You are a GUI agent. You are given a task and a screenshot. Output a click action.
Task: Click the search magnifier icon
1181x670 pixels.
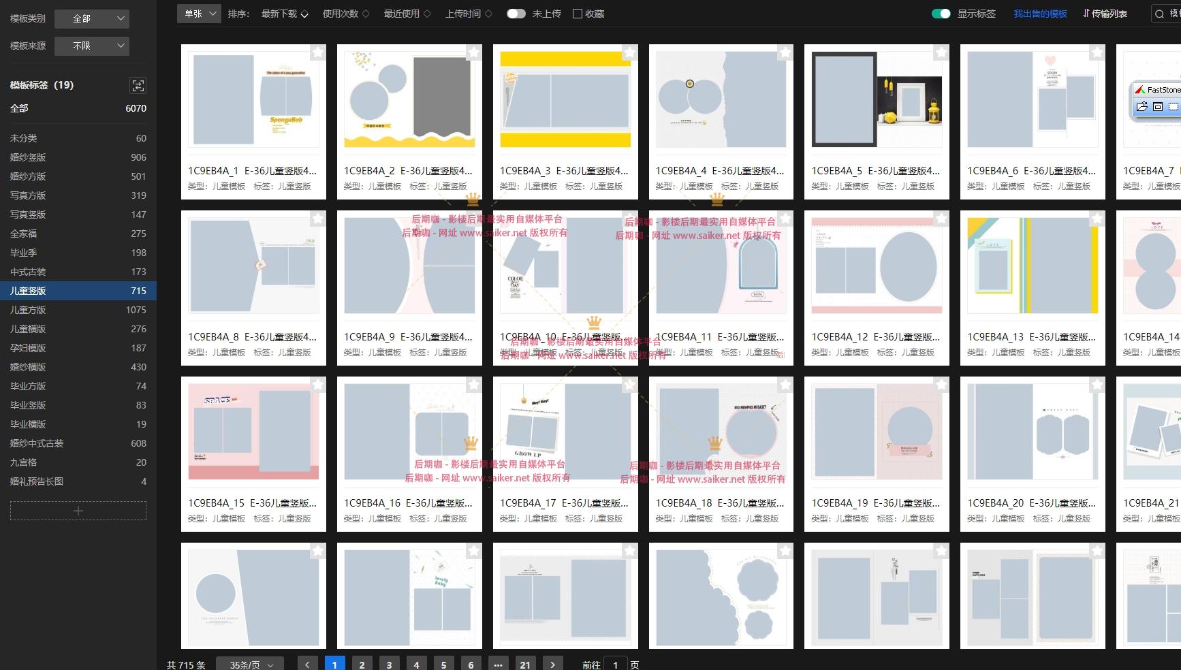[1159, 14]
